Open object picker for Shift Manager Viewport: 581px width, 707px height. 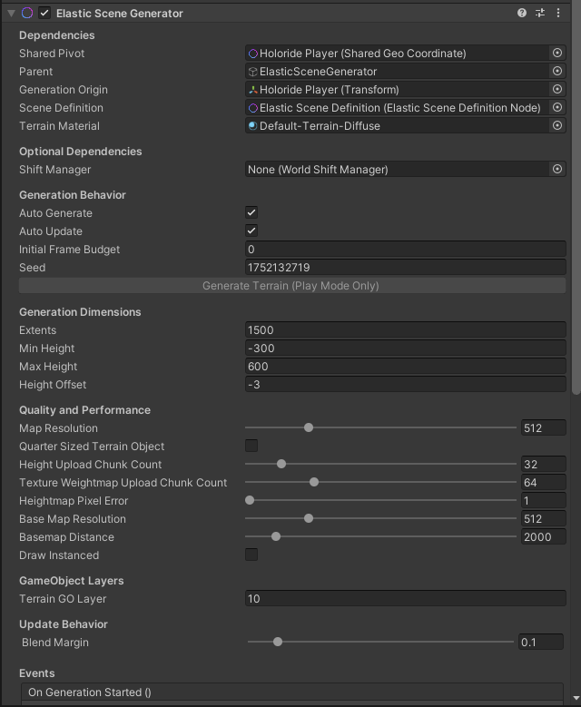pos(557,170)
